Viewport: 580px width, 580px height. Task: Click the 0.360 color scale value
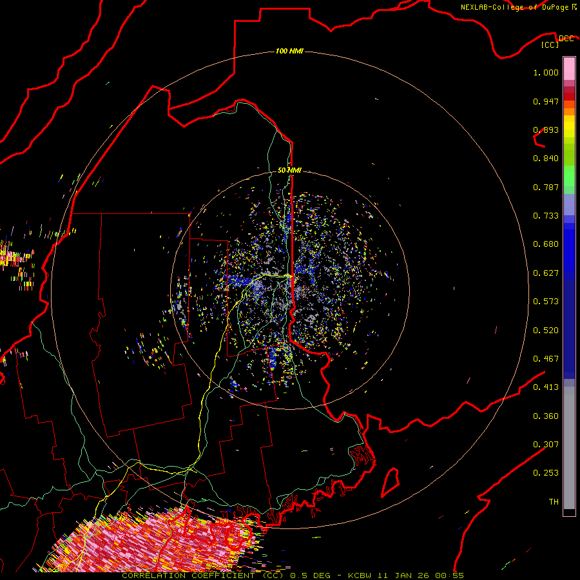(546, 416)
